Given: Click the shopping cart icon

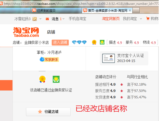Looking at the screenshot, I should point(148,19).
